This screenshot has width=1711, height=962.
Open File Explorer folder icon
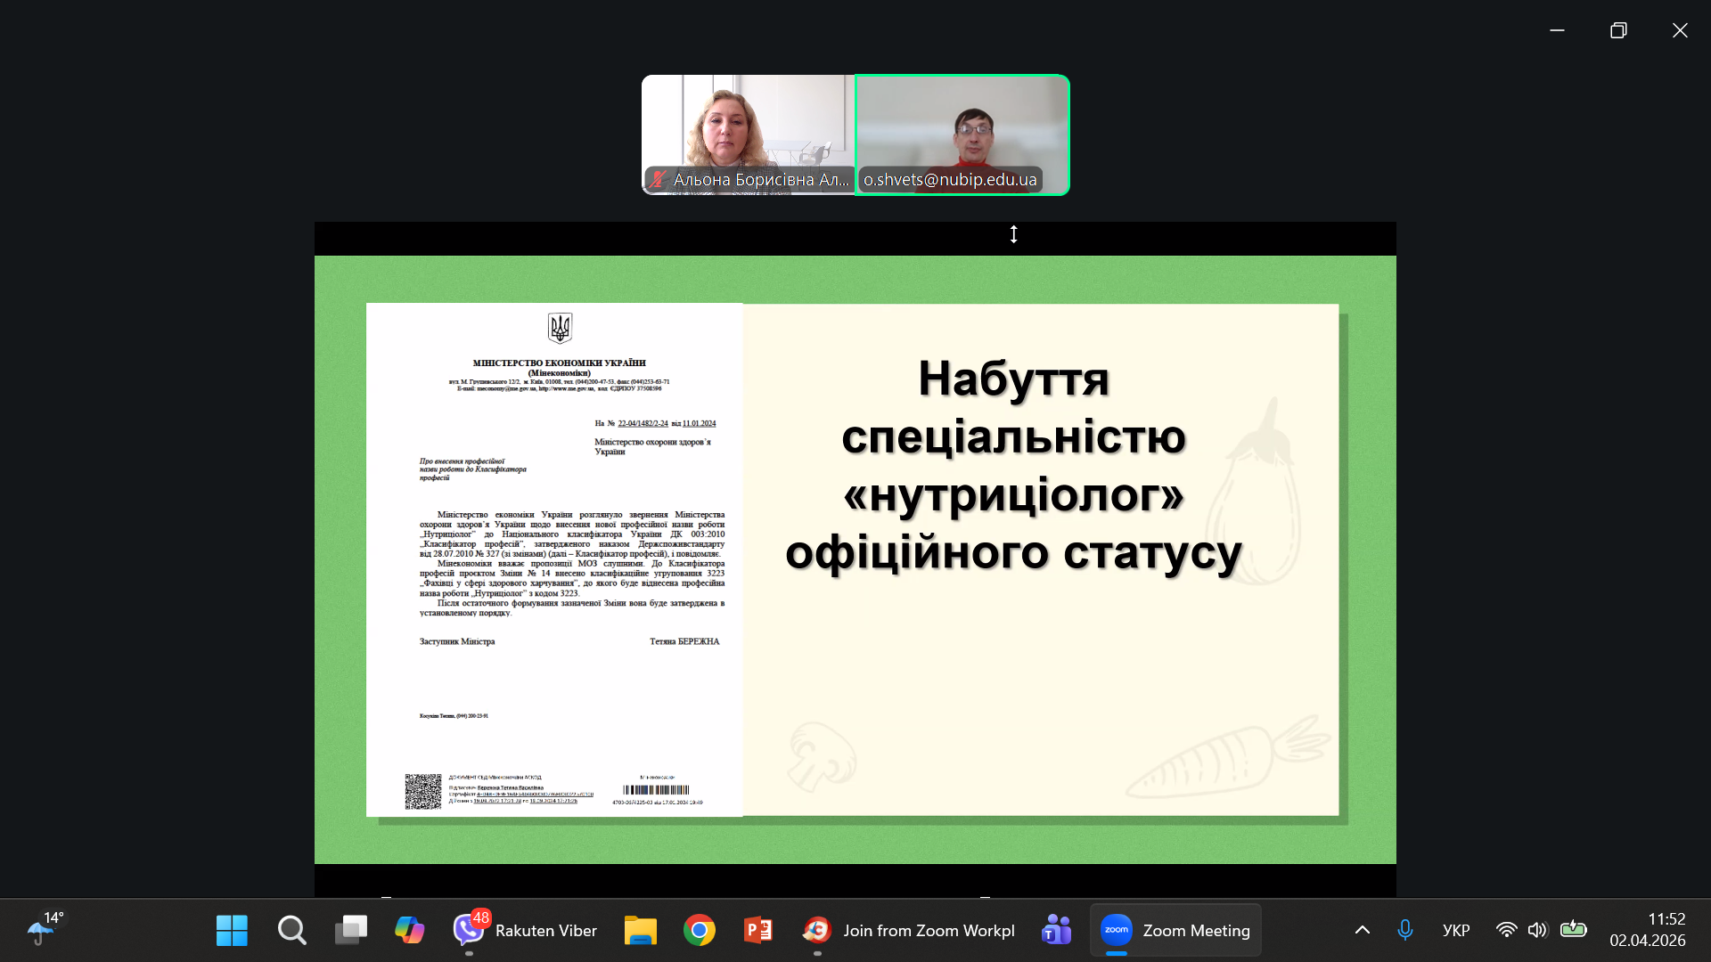pyautogui.click(x=640, y=930)
